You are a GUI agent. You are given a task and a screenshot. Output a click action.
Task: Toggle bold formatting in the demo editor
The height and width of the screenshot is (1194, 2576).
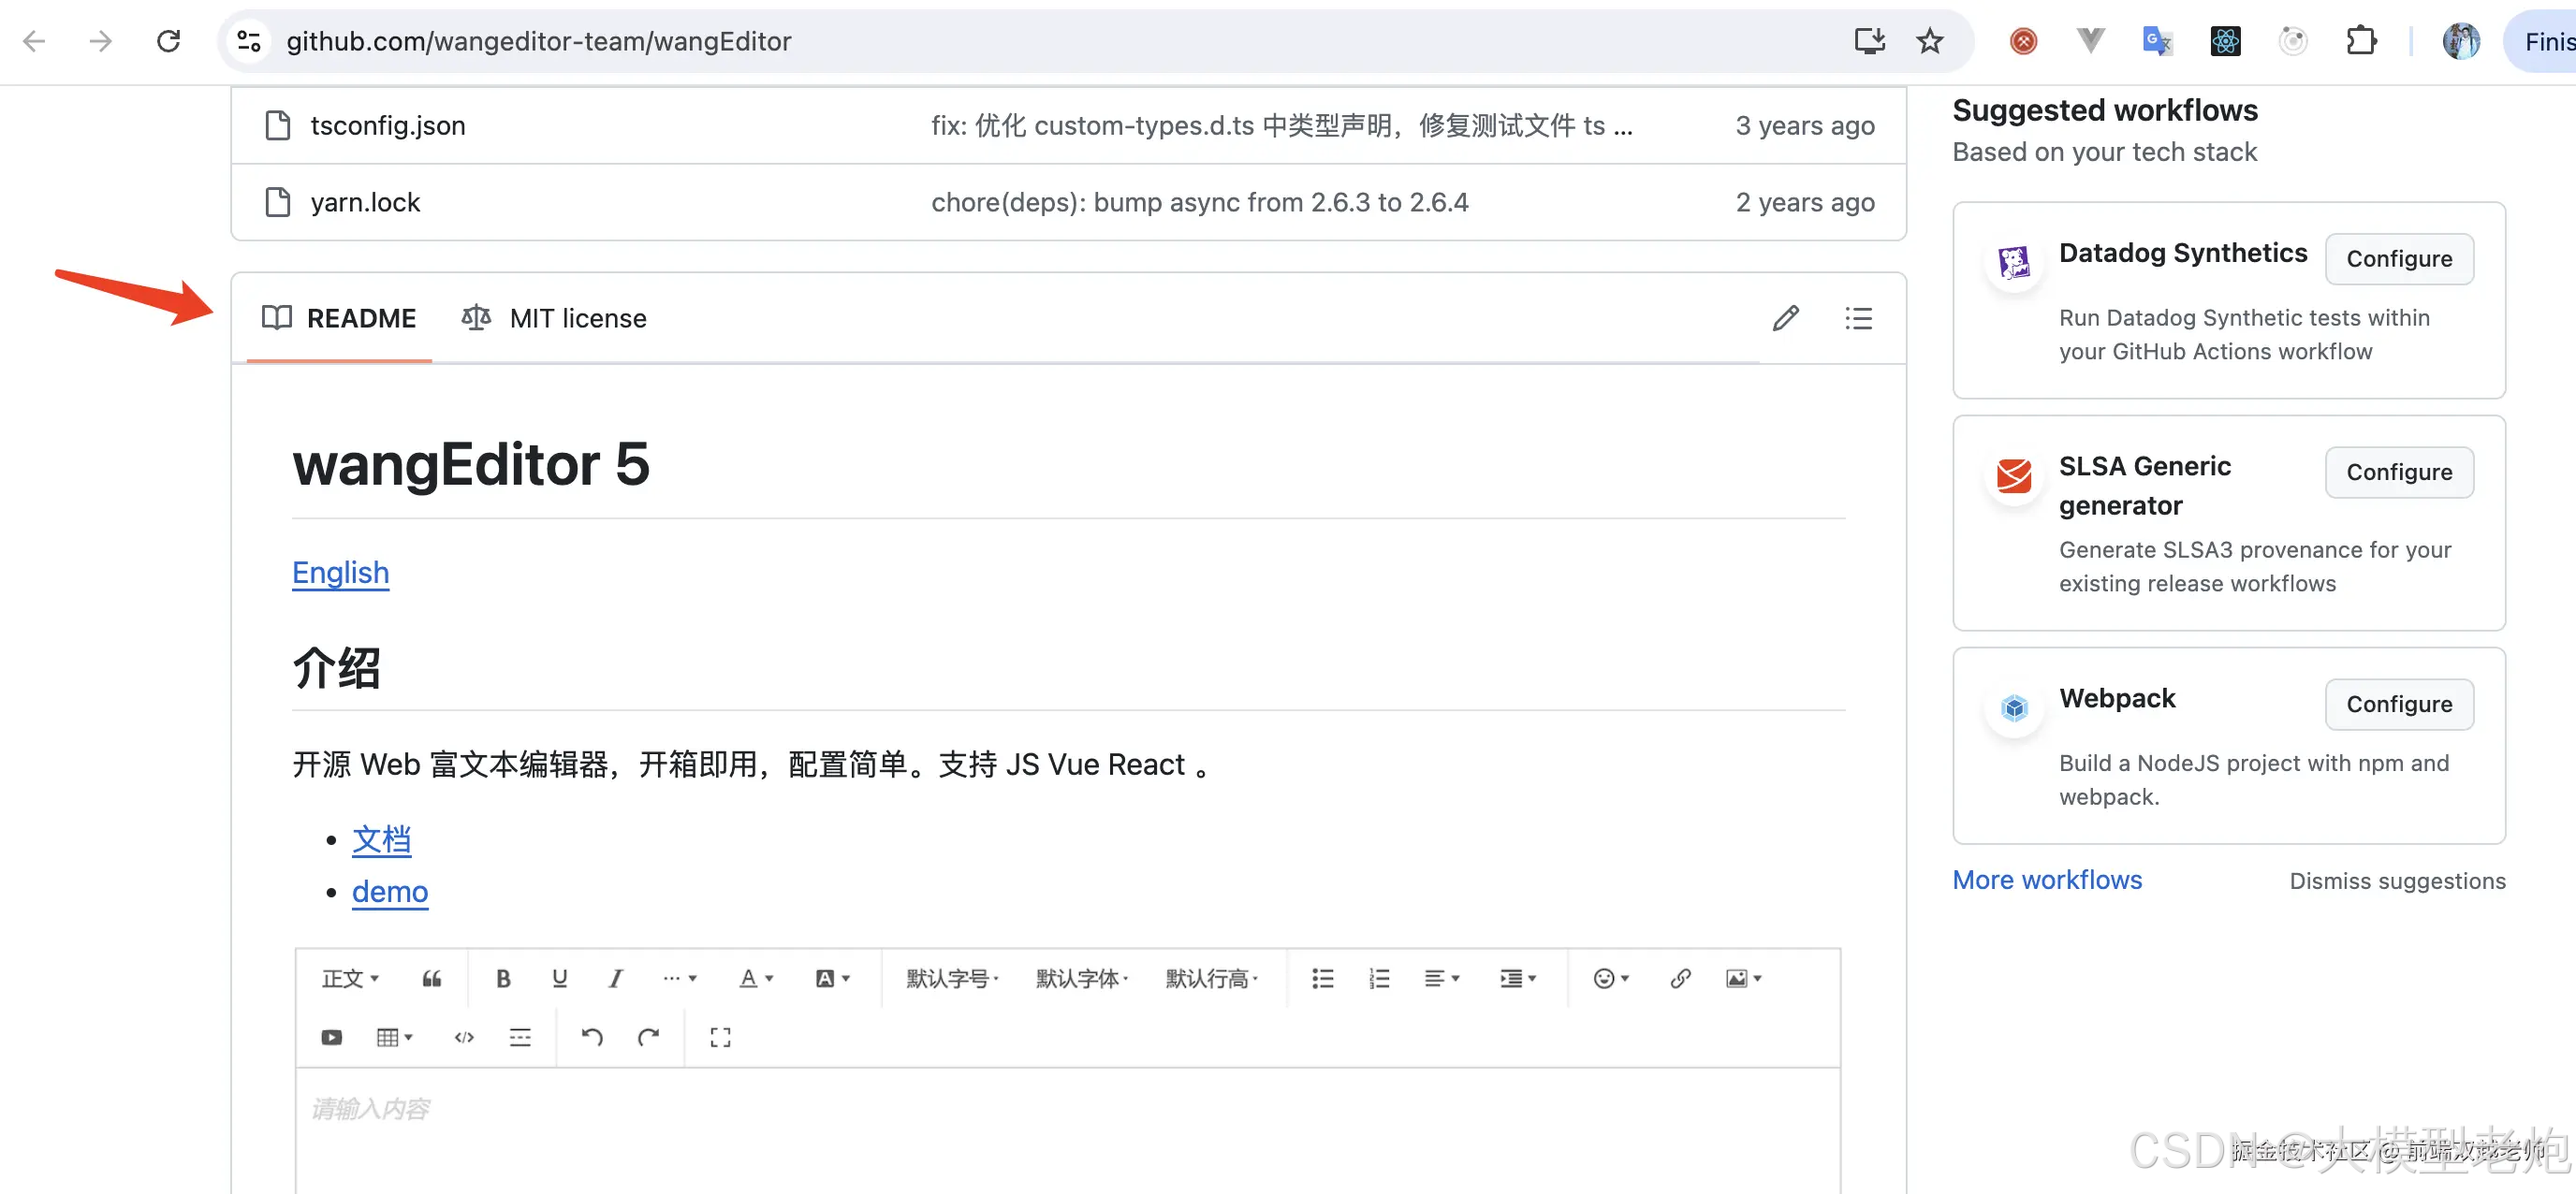coord(503,978)
